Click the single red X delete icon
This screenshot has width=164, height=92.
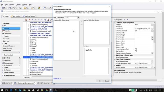pyautogui.click(x=29, y=20)
